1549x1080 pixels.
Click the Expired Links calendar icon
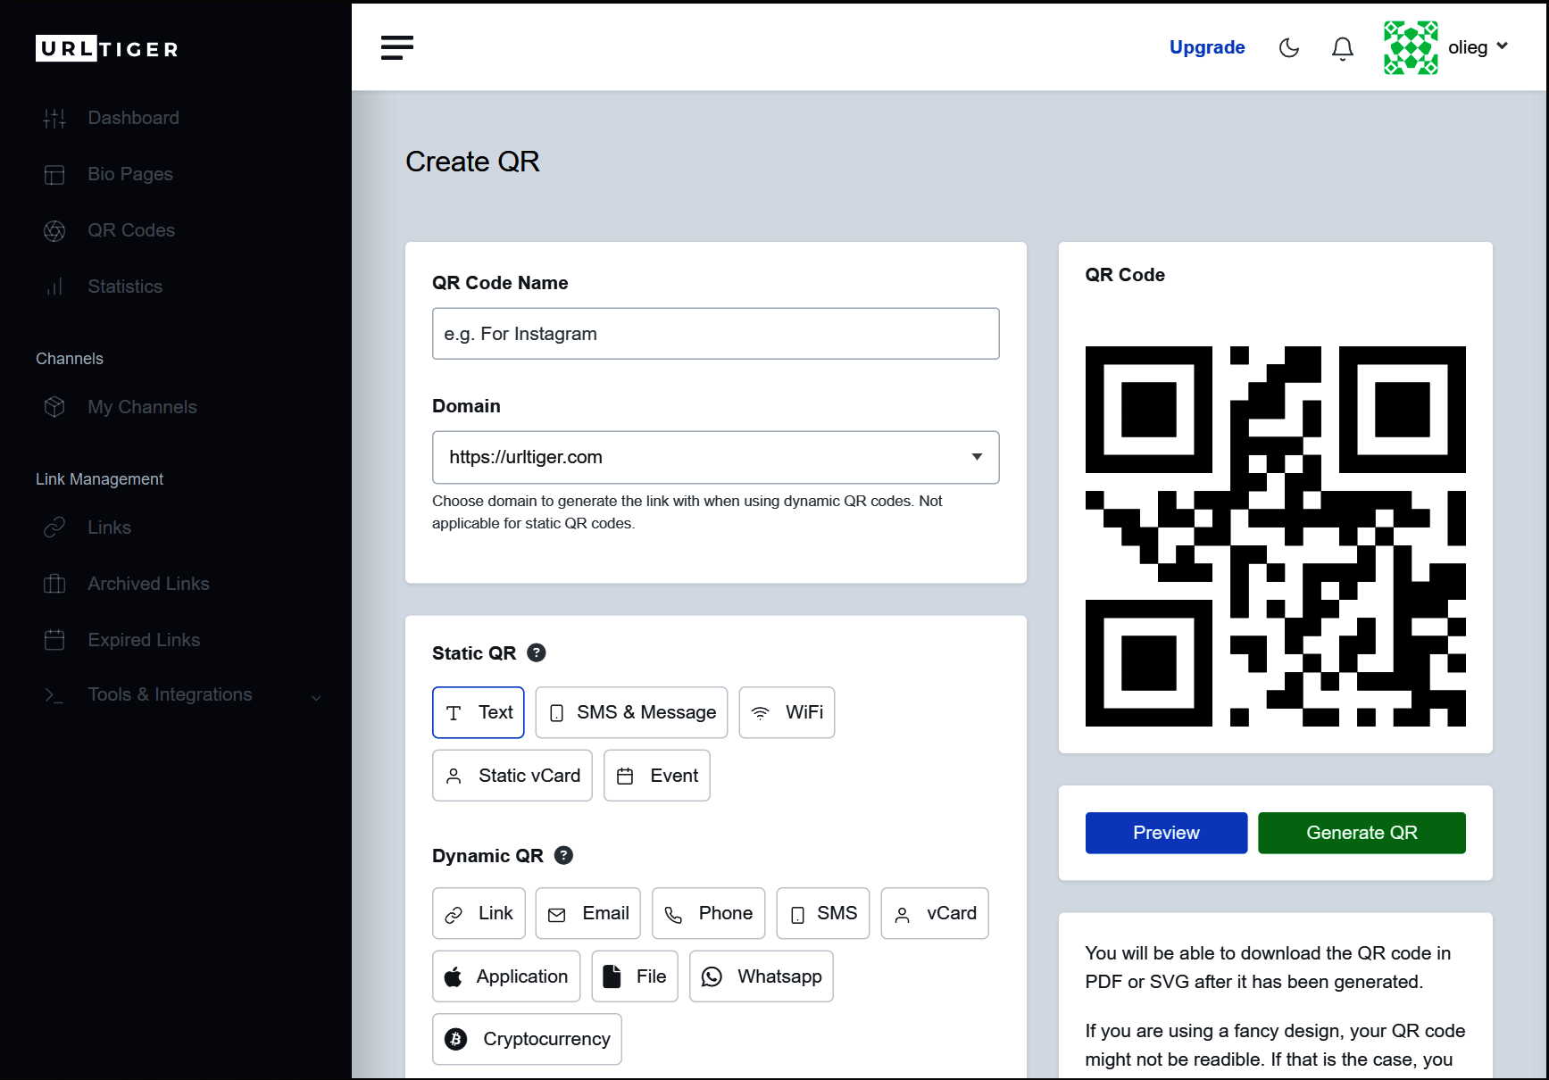[54, 640]
